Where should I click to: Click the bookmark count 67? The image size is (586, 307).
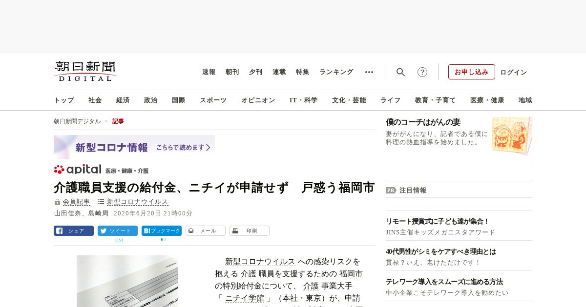[164, 240]
